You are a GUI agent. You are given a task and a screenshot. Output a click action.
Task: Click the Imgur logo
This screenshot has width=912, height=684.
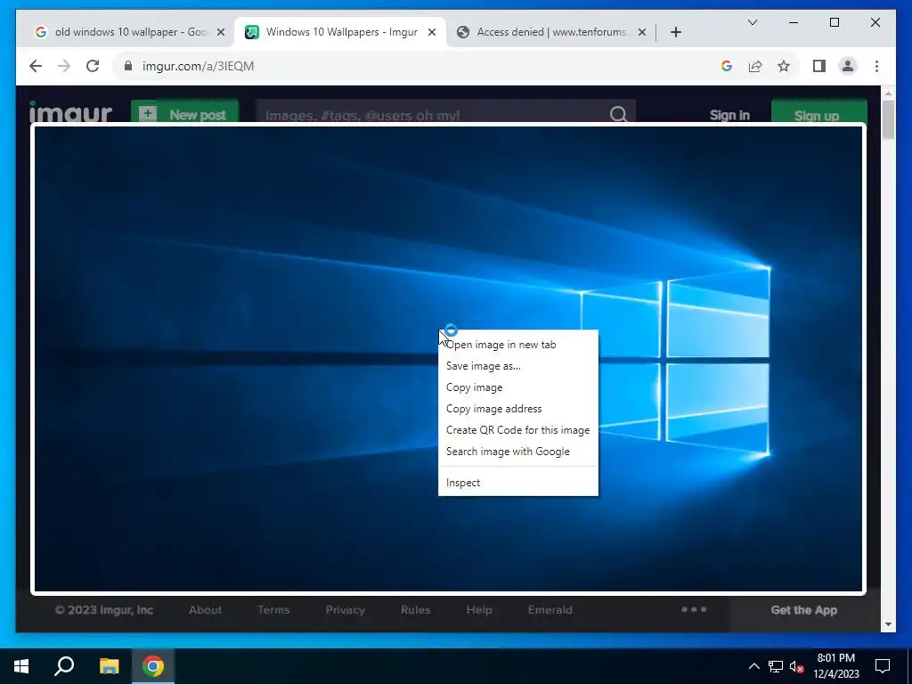click(x=70, y=111)
